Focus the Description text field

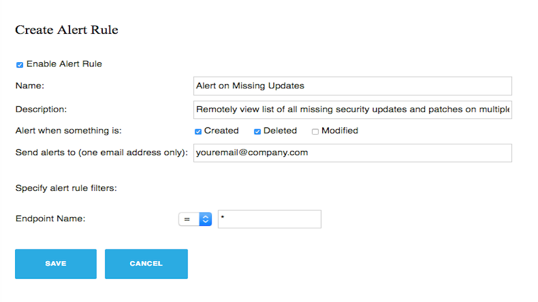click(352, 109)
